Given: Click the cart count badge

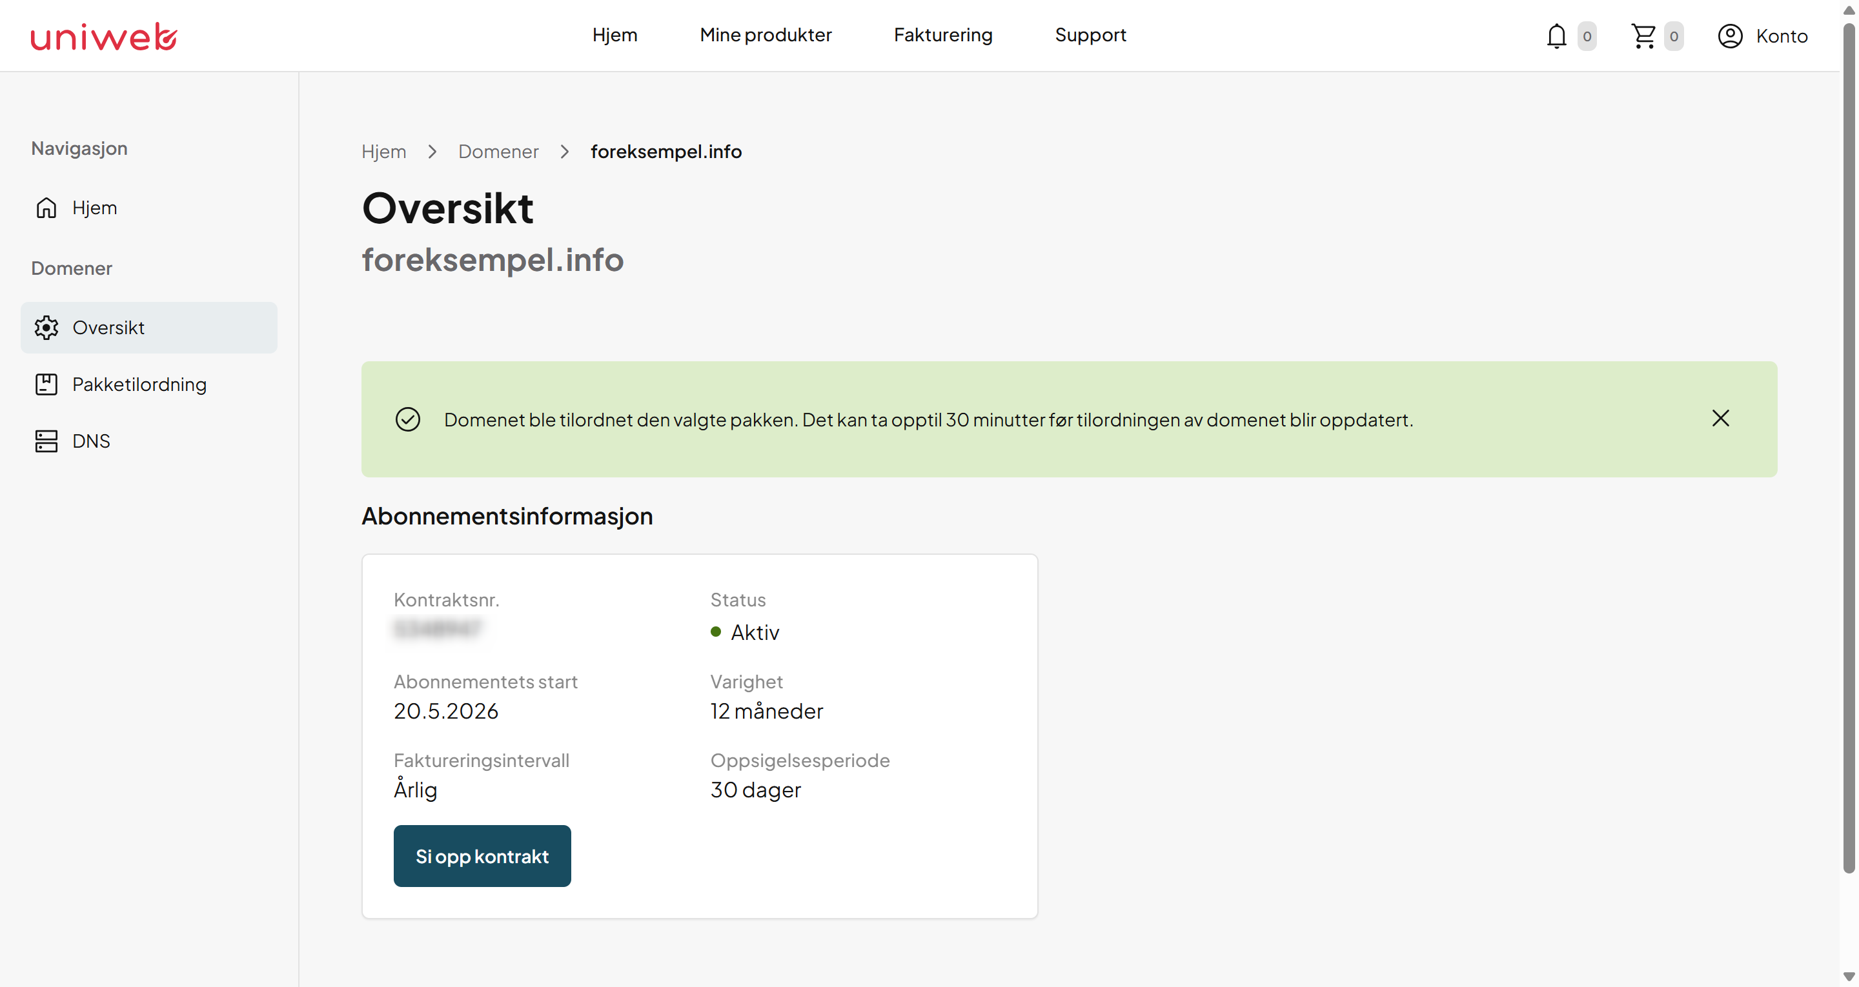Looking at the screenshot, I should [1674, 36].
